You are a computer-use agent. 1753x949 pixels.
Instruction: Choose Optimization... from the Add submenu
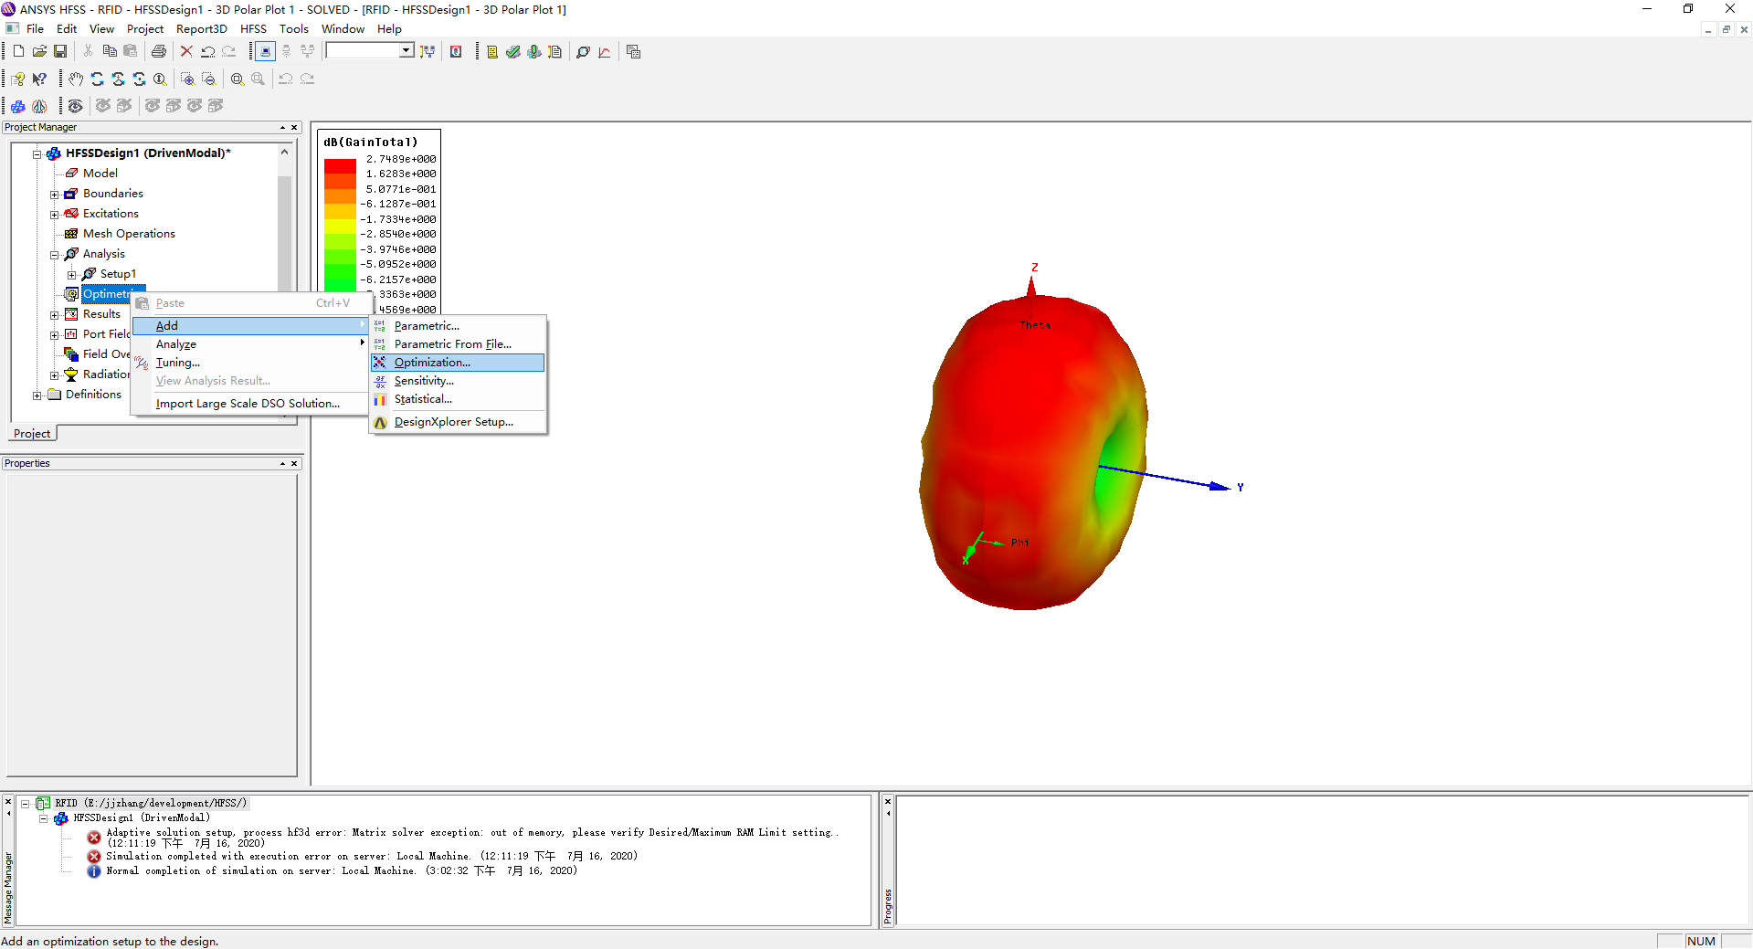[x=432, y=363]
